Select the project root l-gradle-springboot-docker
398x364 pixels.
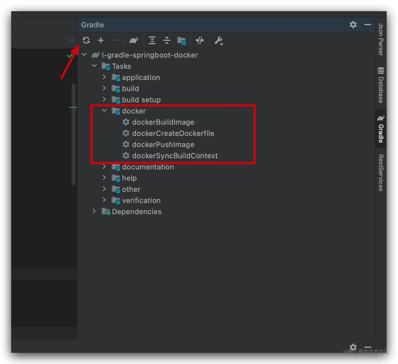pos(150,55)
